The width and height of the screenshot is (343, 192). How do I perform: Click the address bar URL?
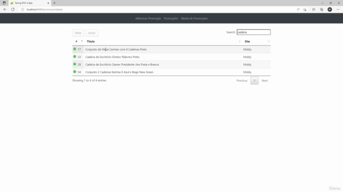pyautogui.click(x=44, y=10)
